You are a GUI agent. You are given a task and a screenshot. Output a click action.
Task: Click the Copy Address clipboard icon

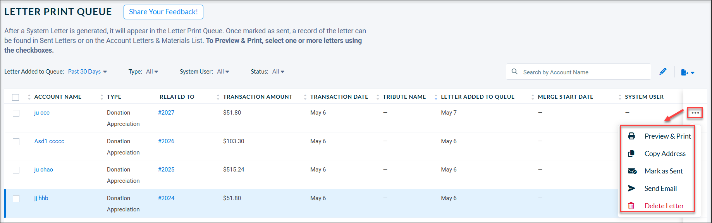point(631,154)
